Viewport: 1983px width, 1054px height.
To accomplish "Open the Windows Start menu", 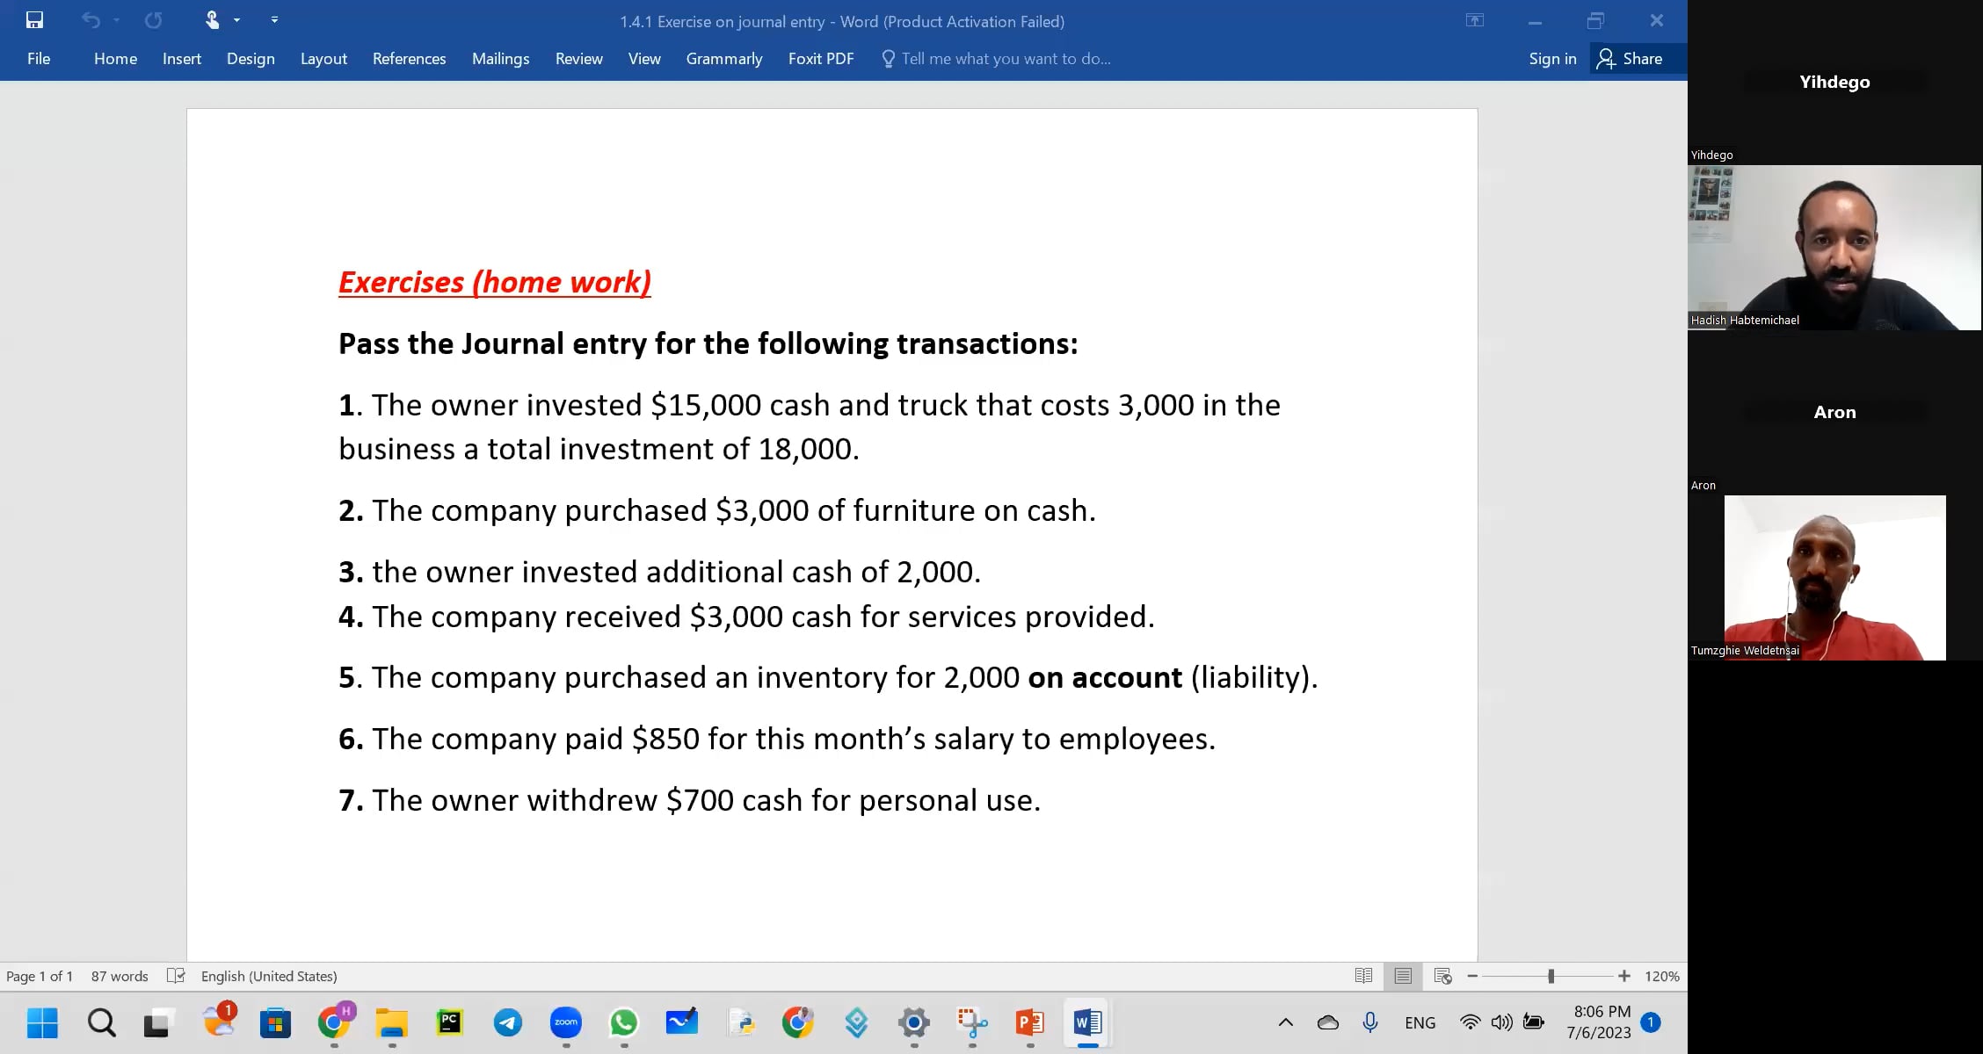I will pyautogui.click(x=42, y=1022).
